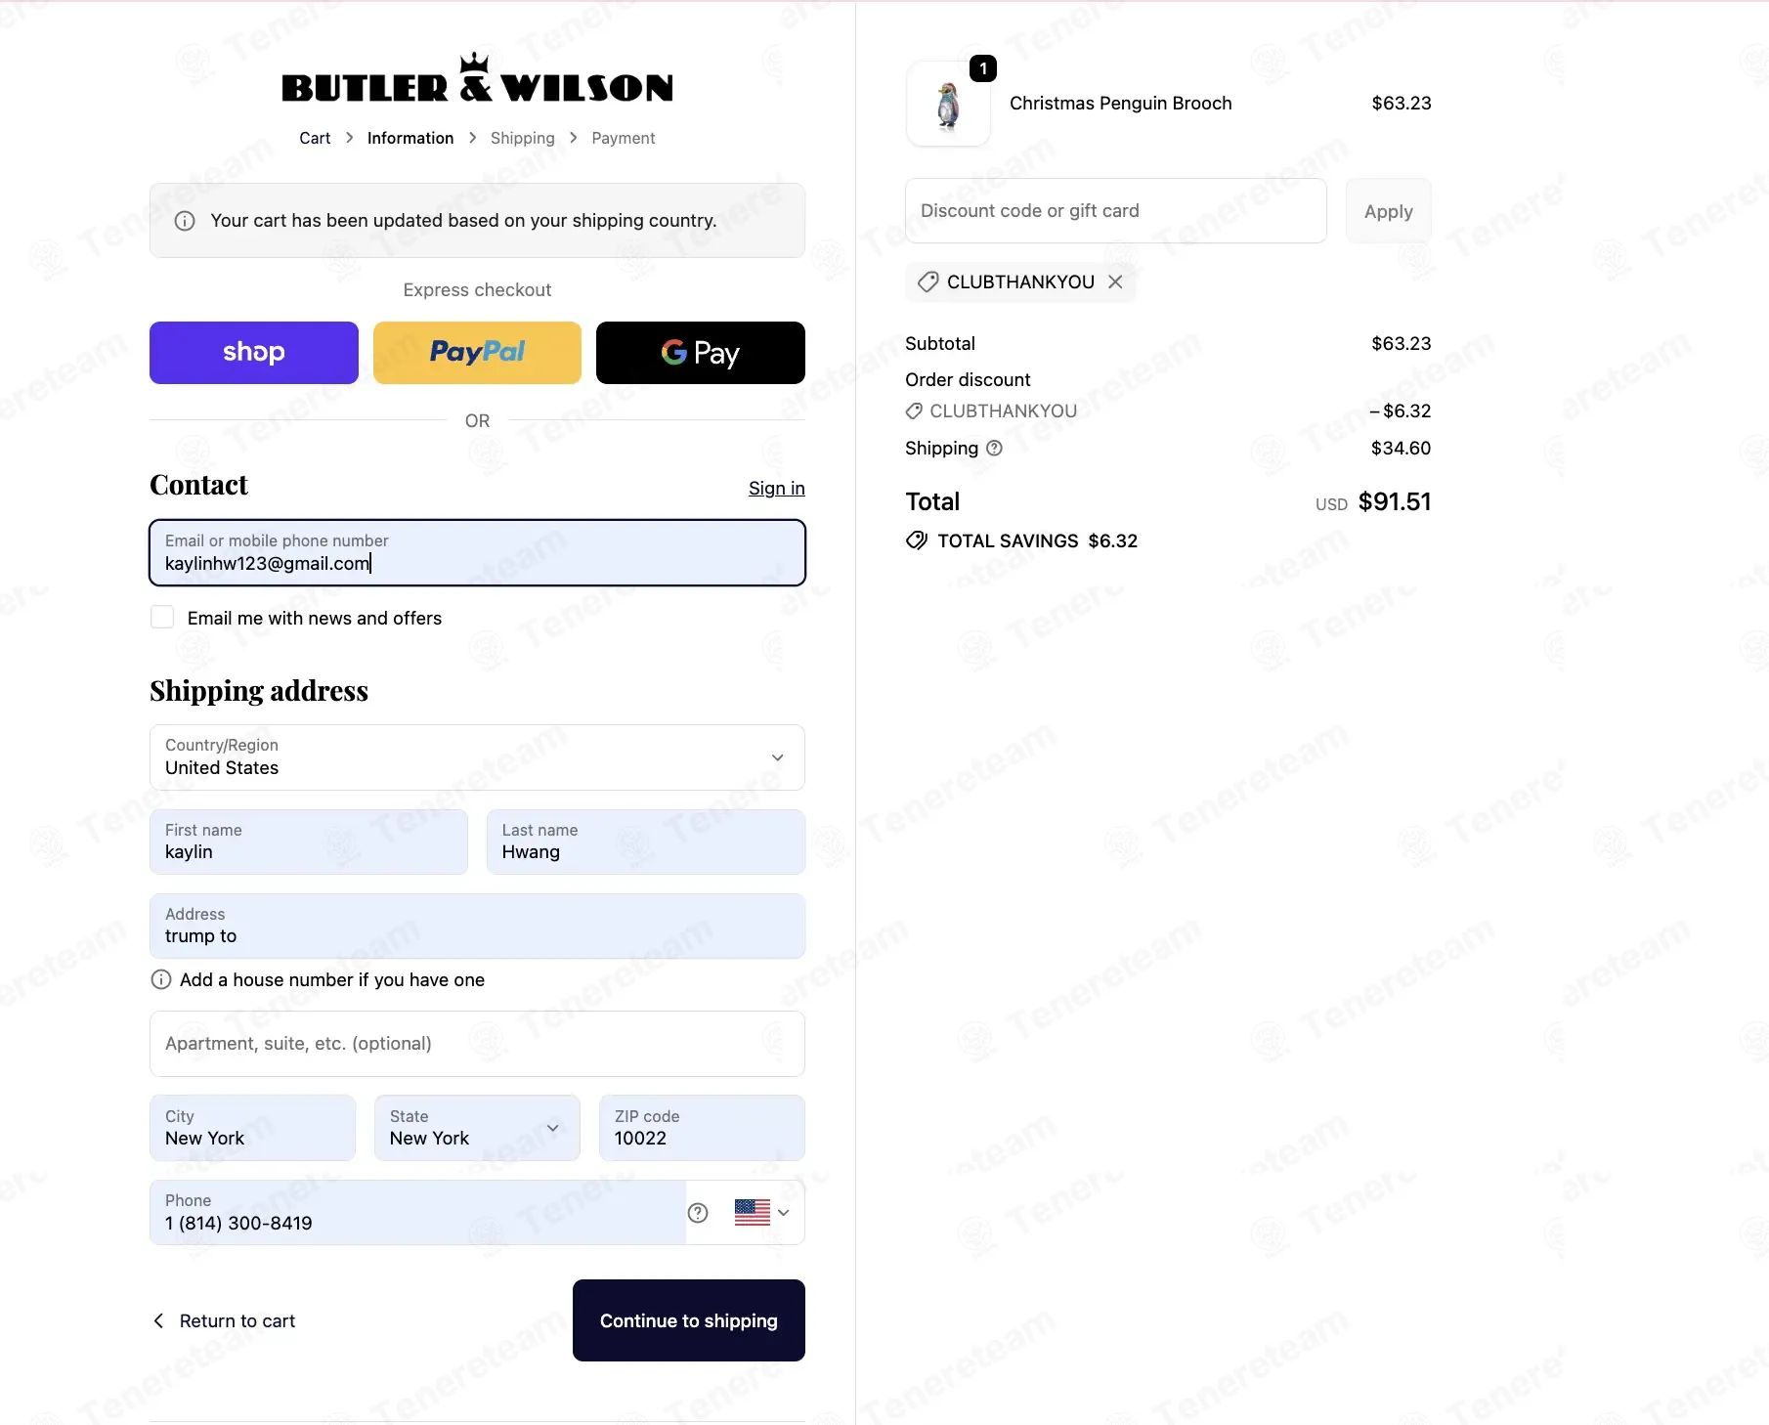Click the back arrow beside Return to cart

click(x=158, y=1320)
